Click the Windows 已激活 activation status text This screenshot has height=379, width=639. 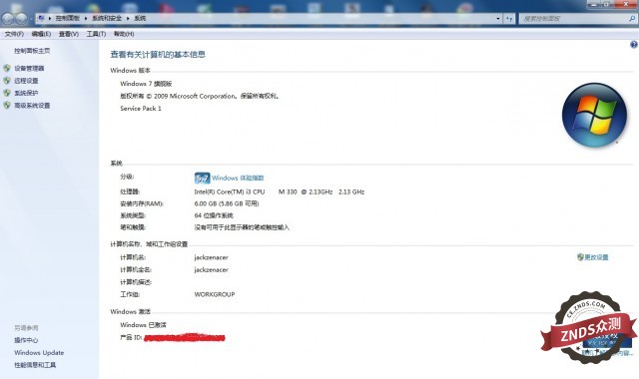click(x=143, y=325)
